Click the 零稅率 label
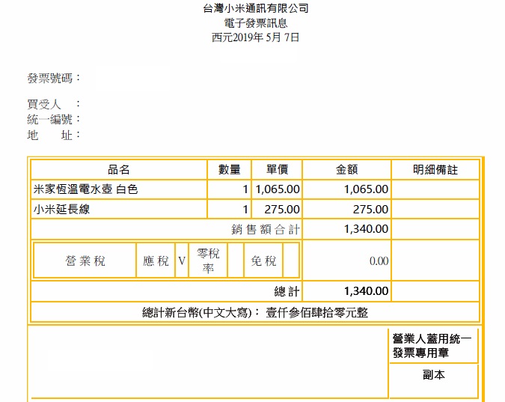Image resolution: width=505 pixels, height=402 pixels. point(208,261)
